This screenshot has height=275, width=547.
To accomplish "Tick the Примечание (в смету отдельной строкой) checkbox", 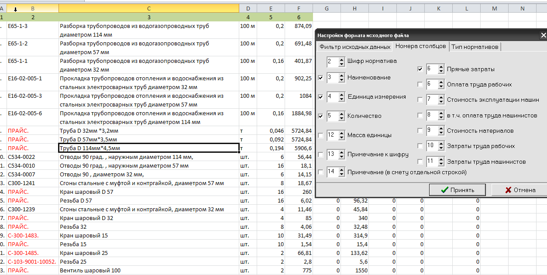I will (x=321, y=172).
